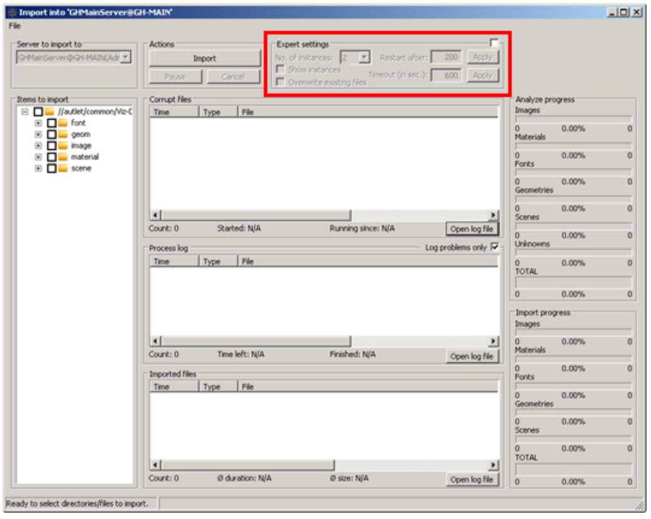Select the font folder icon
The width and height of the screenshot is (651, 519).
click(63, 123)
